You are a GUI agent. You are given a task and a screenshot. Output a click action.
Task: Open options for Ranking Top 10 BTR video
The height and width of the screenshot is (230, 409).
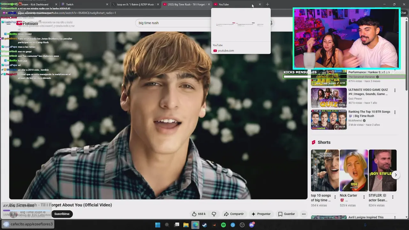(x=395, y=112)
